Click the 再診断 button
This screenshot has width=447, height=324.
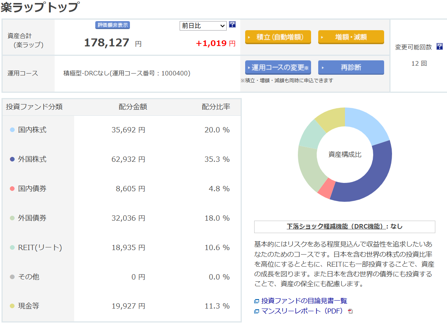[x=351, y=68]
